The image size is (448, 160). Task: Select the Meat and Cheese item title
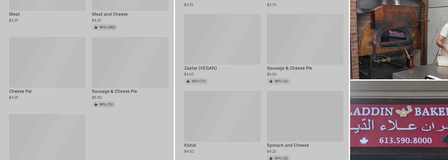(110, 14)
